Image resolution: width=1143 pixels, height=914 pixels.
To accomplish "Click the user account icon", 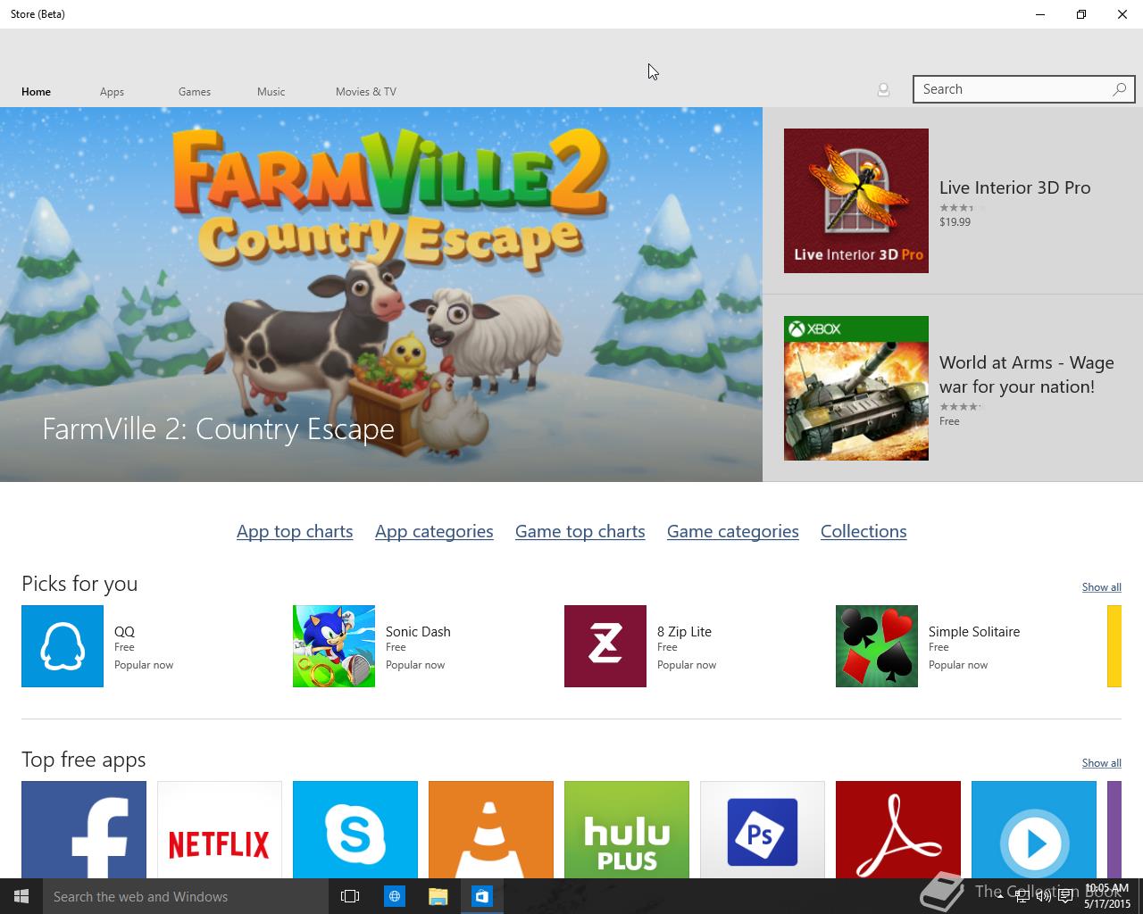I will click(883, 89).
